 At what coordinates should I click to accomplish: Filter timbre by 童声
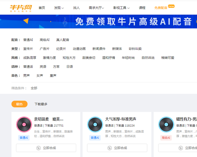[x=53, y=75]
